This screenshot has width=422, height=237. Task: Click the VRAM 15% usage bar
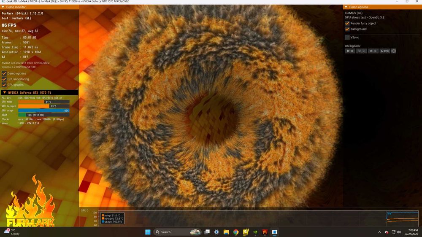point(43,115)
